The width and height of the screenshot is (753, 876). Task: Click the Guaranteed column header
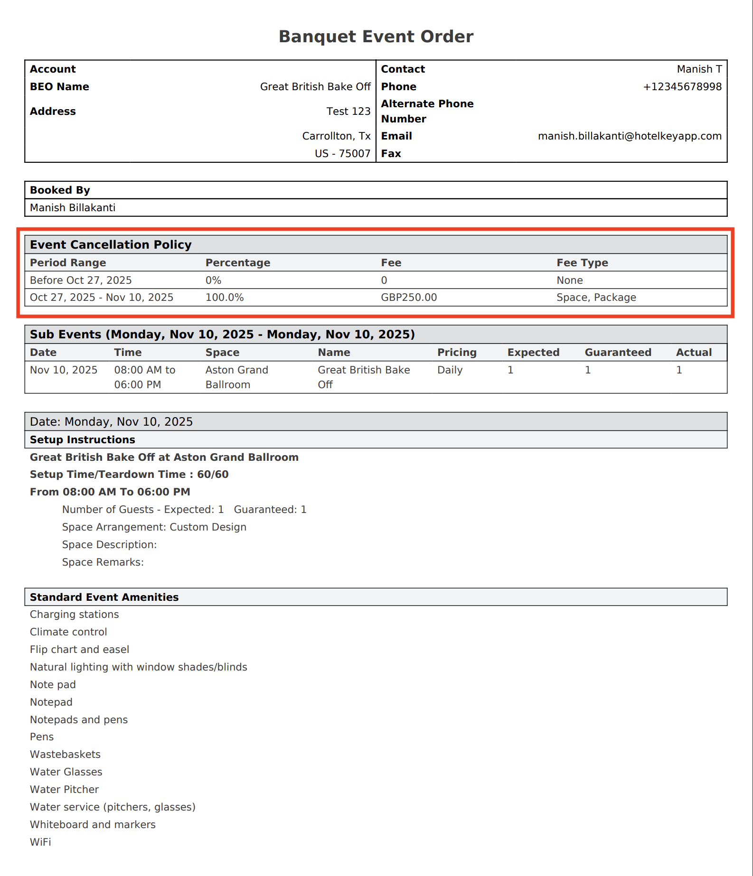coord(618,353)
